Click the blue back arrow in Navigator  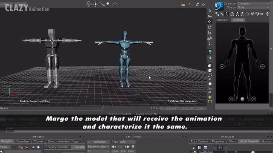coord(33,147)
